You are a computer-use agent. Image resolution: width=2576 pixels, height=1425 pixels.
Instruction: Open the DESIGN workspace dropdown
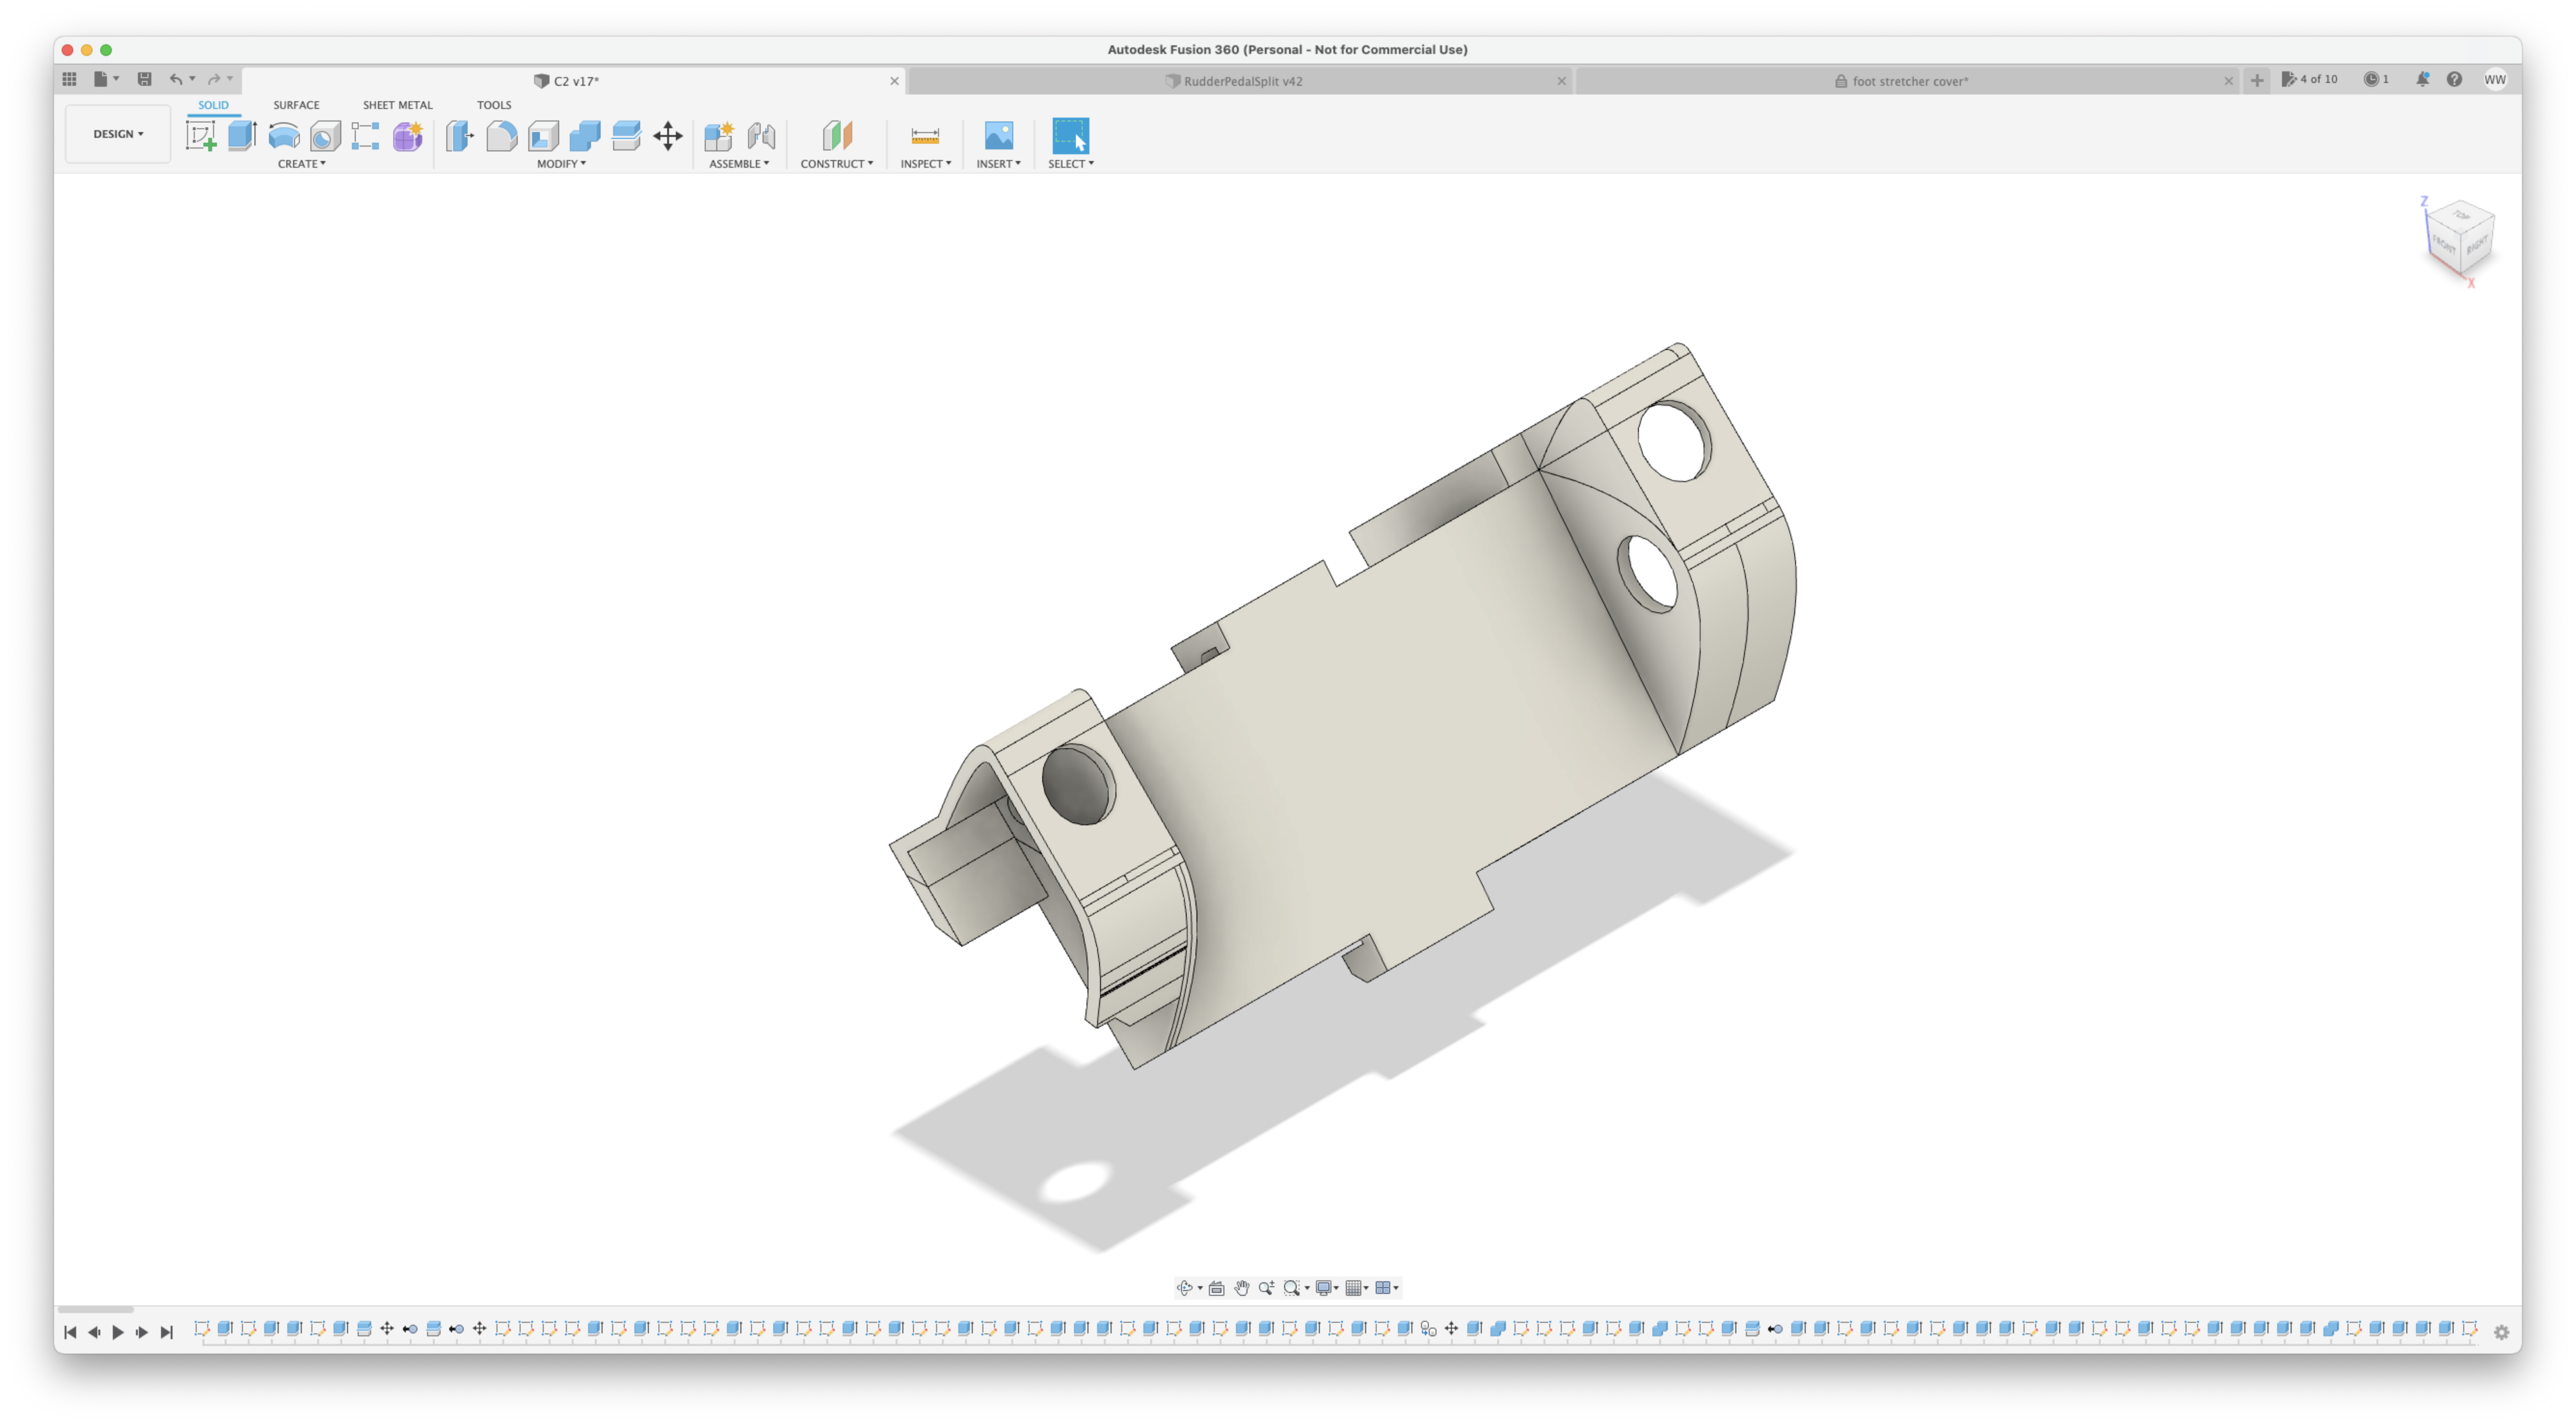[x=118, y=134]
